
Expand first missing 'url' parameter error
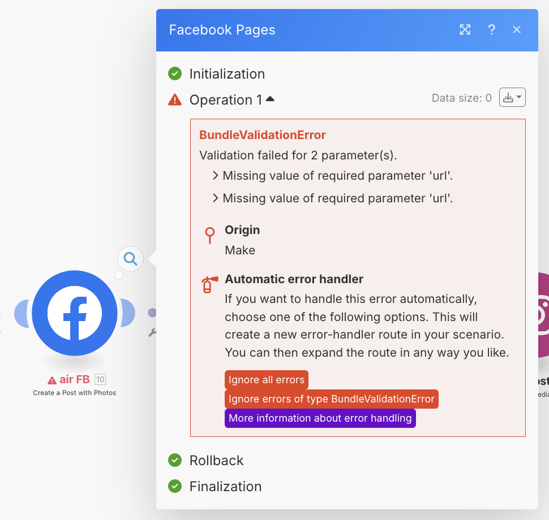click(215, 175)
